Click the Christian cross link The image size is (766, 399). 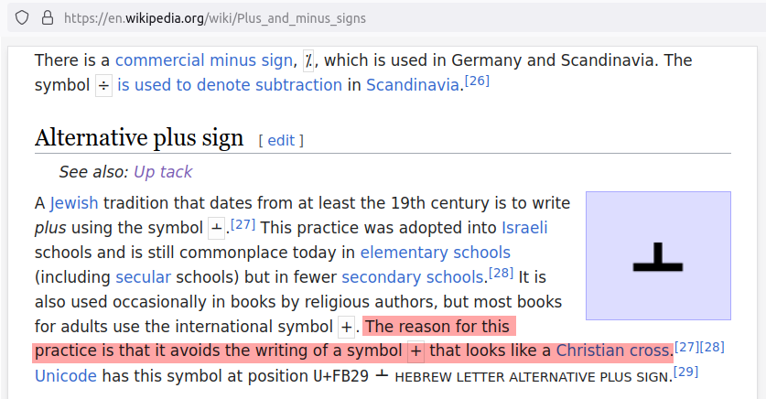point(613,350)
